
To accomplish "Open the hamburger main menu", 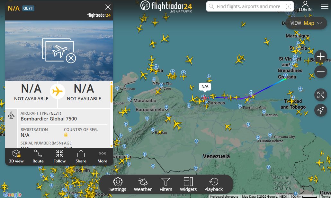I will [x=325, y=6].
